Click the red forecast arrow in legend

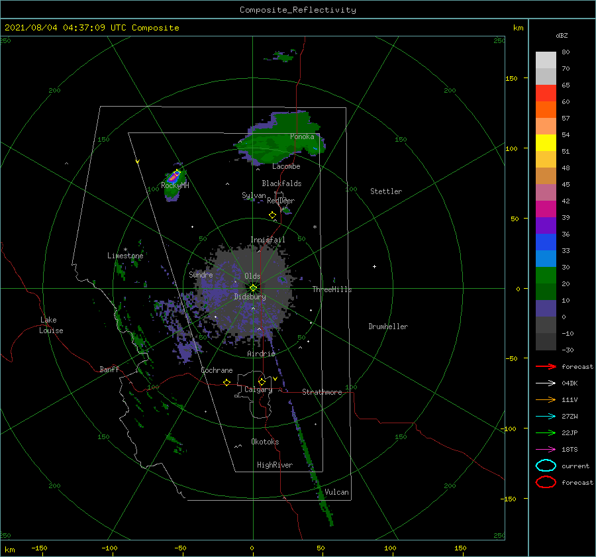coord(546,366)
